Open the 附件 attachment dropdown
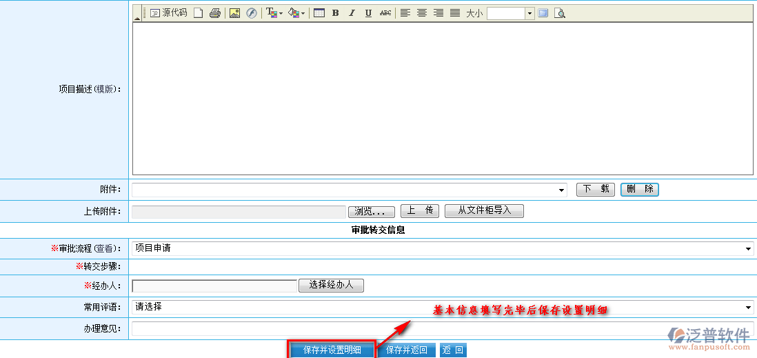Image resolution: width=757 pixels, height=358 pixels. point(350,190)
